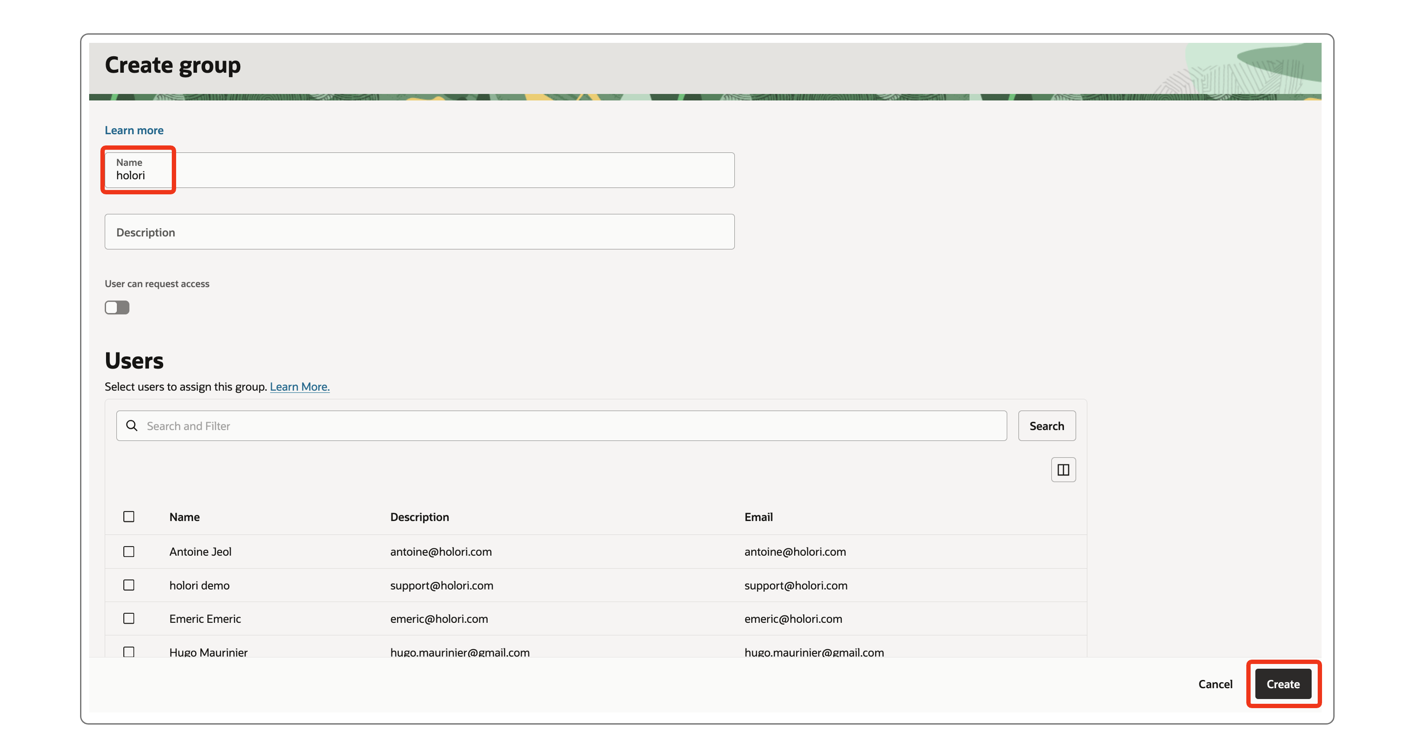The image size is (1422, 754).
Task: Check the box next to Emeric Emeric
Action: click(129, 618)
